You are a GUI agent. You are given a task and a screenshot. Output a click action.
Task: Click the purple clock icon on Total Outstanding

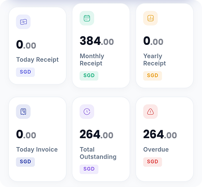[x=87, y=112]
